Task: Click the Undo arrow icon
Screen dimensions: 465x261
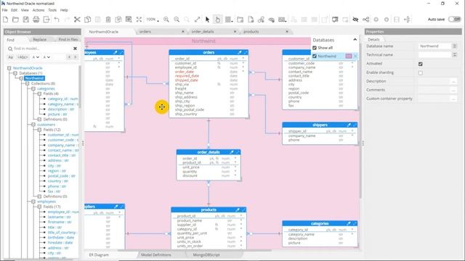Action: 57,20
